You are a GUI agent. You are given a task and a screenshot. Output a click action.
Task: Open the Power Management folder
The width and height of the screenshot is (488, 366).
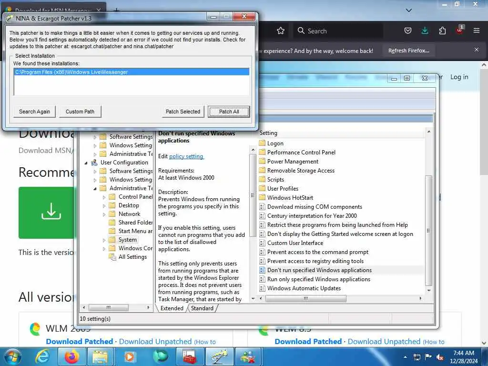pyautogui.click(x=293, y=162)
